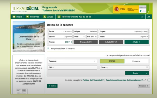Click the Clave input field
Screen dimensions: 157x98
124,67
